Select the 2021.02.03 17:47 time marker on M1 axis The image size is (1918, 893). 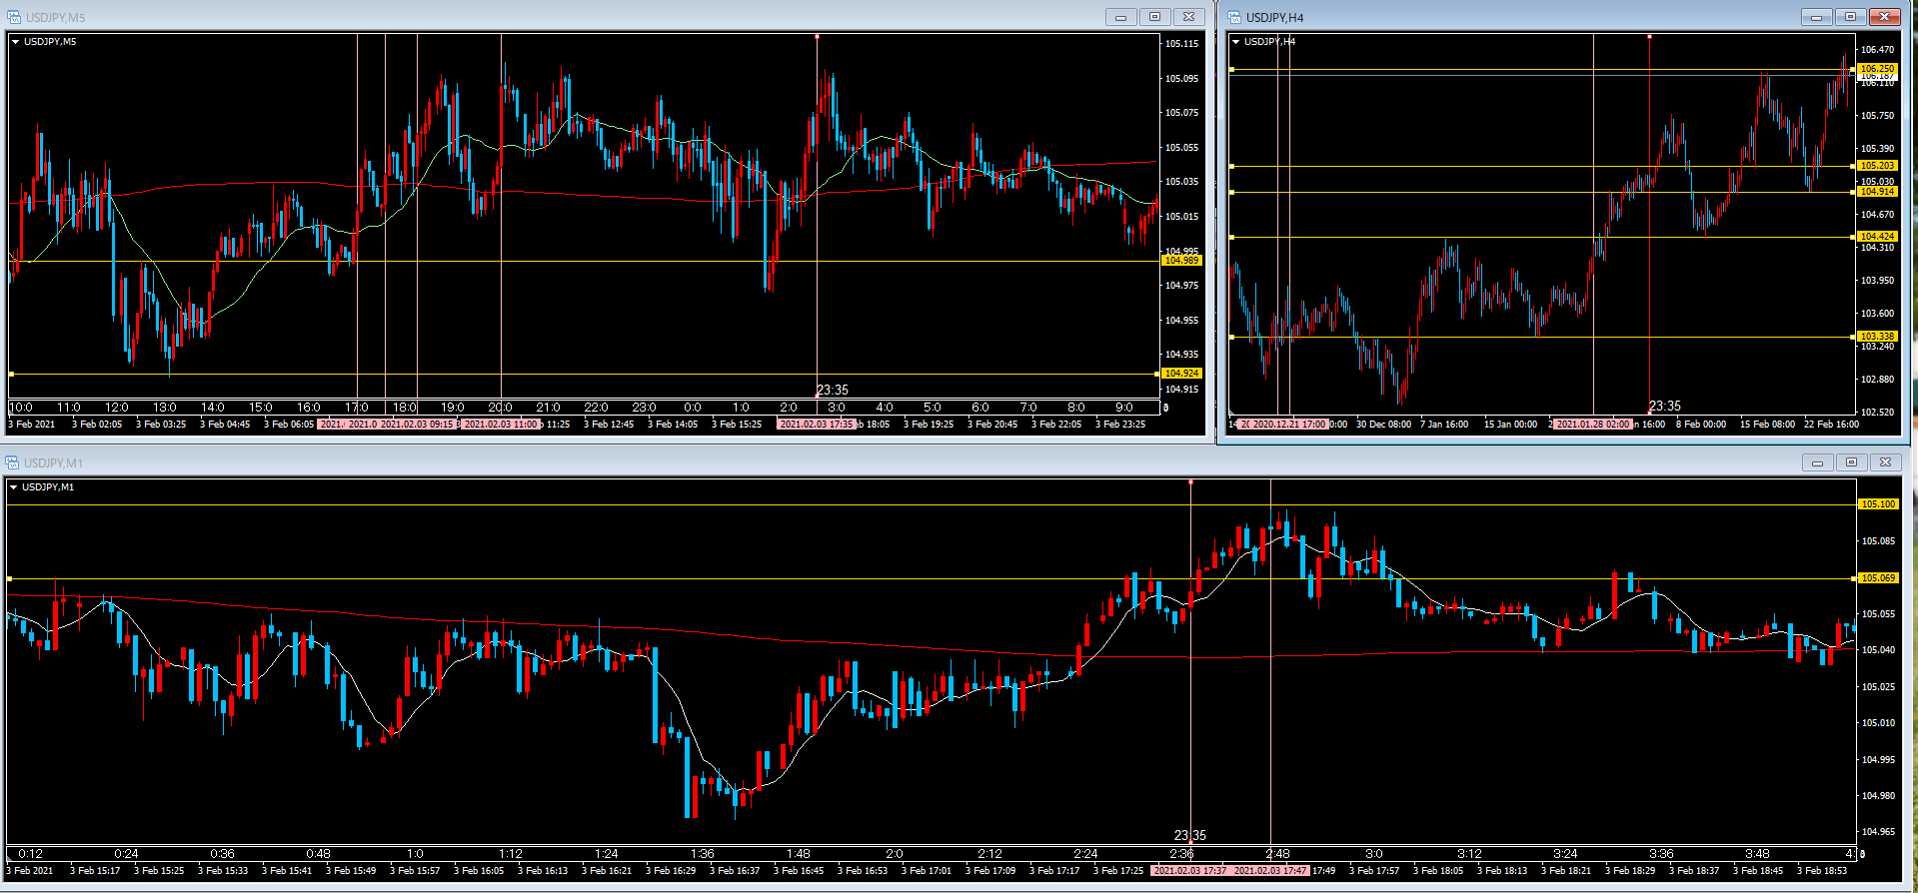coord(1269,871)
